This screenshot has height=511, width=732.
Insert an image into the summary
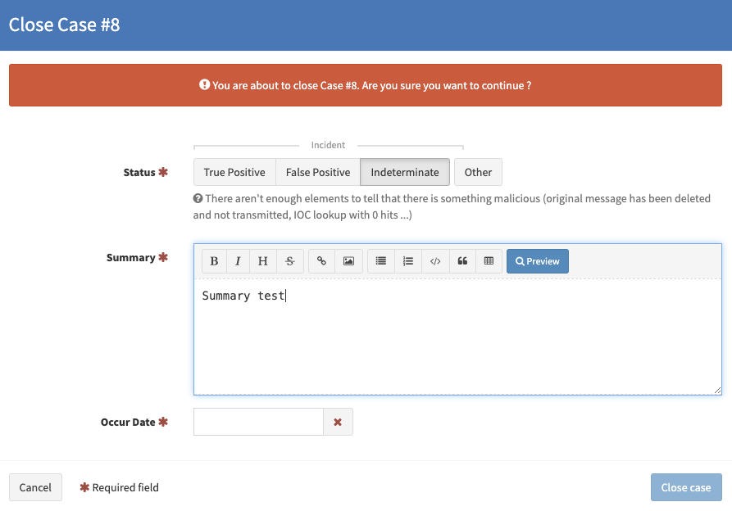click(x=348, y=260)
